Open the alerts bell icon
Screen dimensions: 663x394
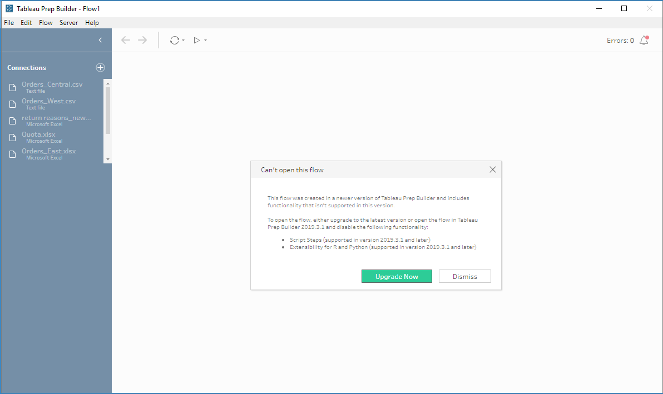click(644, 40)
